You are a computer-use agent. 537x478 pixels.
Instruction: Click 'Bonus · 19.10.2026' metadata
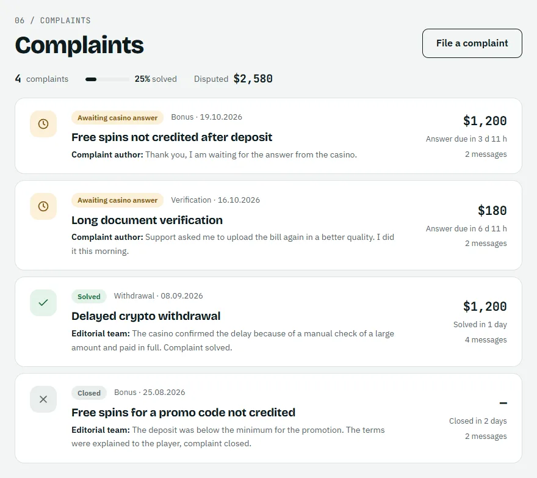(x=206, y=117)
